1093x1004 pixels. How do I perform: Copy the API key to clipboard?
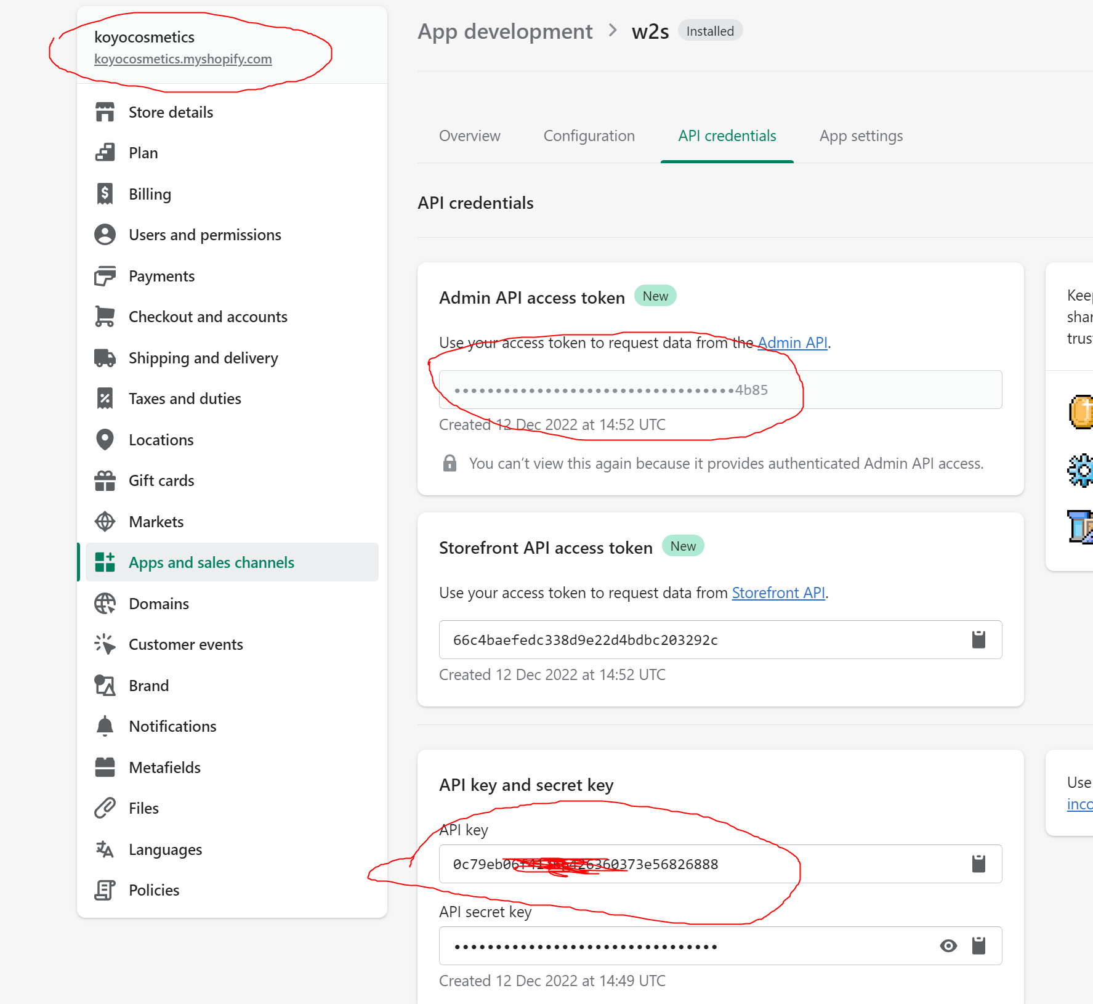click(978, 864)
